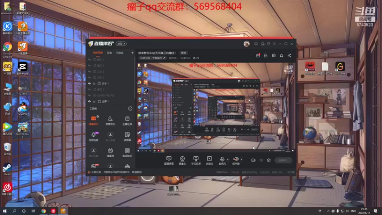This screenshot has height=215, width=382.
Task: Click the room number 5743523 text
Action: point(185,58)
